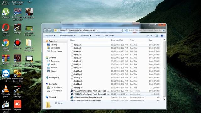Open Explorer help question mark icon

coord(162,35)
